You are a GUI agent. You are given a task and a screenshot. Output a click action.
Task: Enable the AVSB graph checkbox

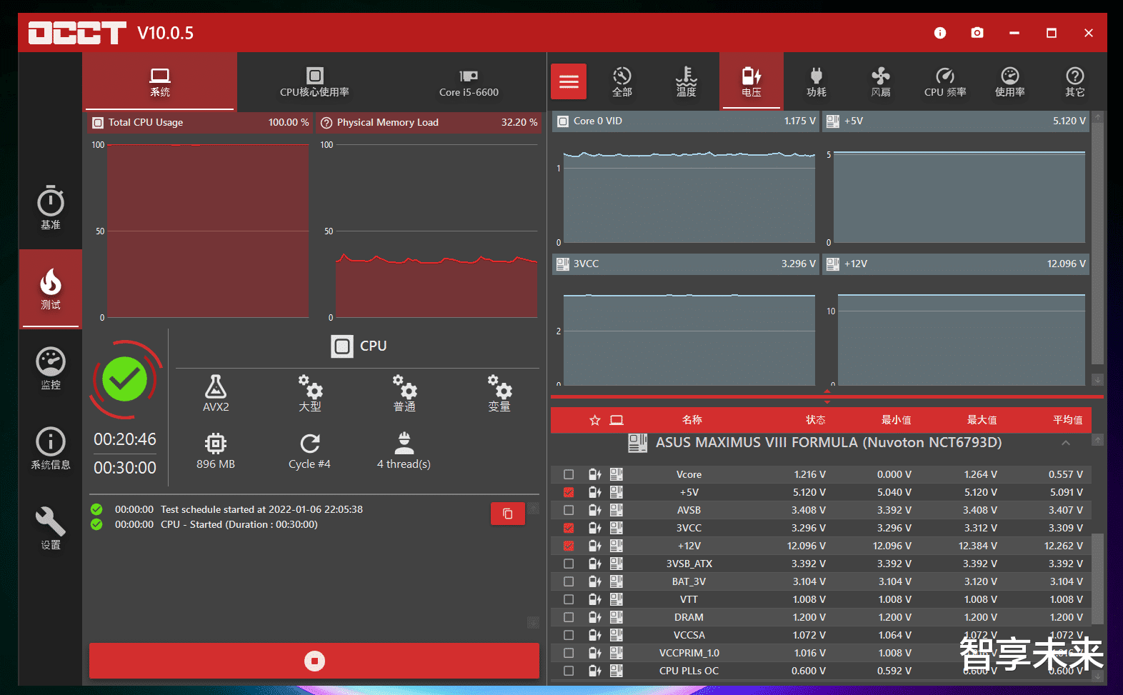click(569, 510)
